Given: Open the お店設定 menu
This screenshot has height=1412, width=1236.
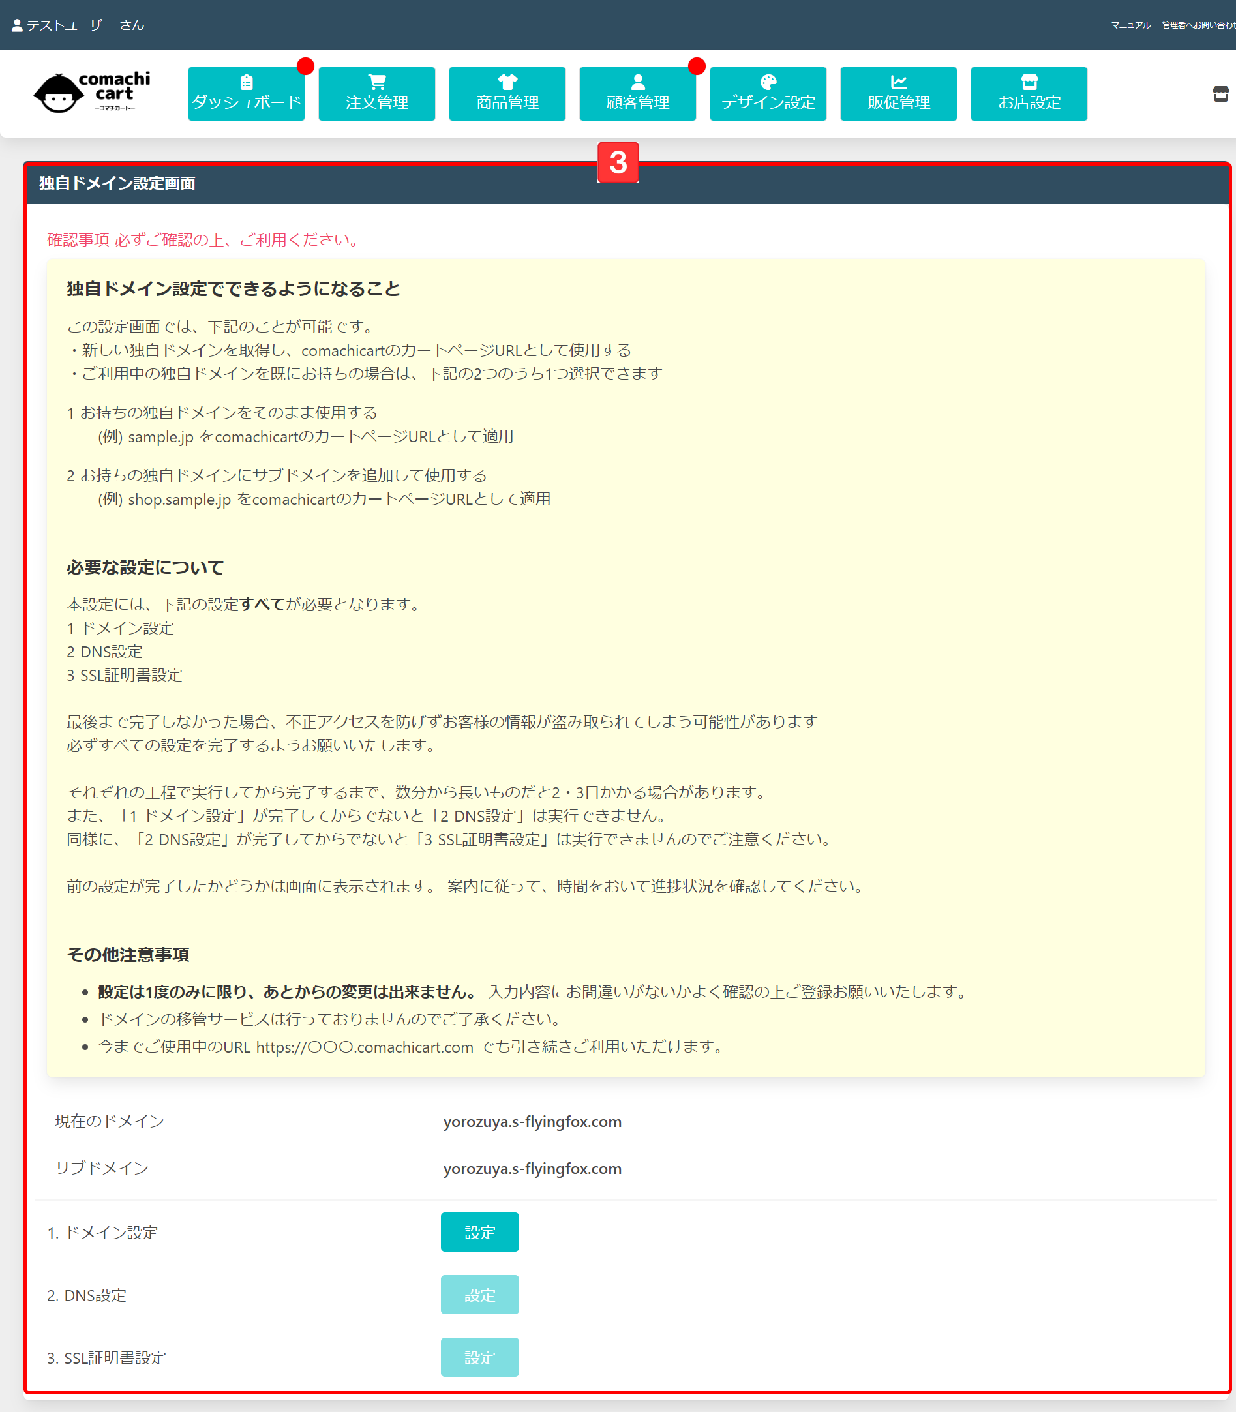Looking at the screenshot, I should coord(1029,94).
